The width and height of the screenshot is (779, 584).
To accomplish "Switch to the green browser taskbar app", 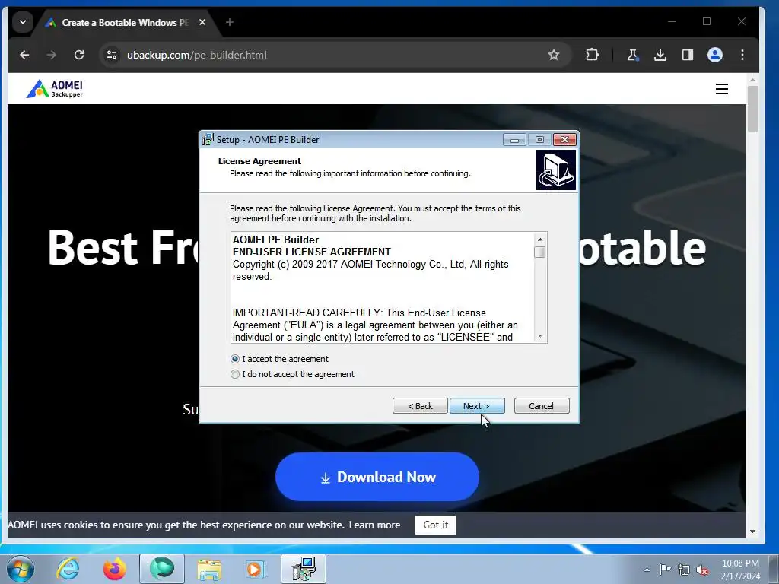I will tap(161, 569).
